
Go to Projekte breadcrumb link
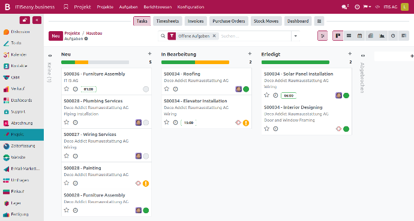click(x=72, y=33)
